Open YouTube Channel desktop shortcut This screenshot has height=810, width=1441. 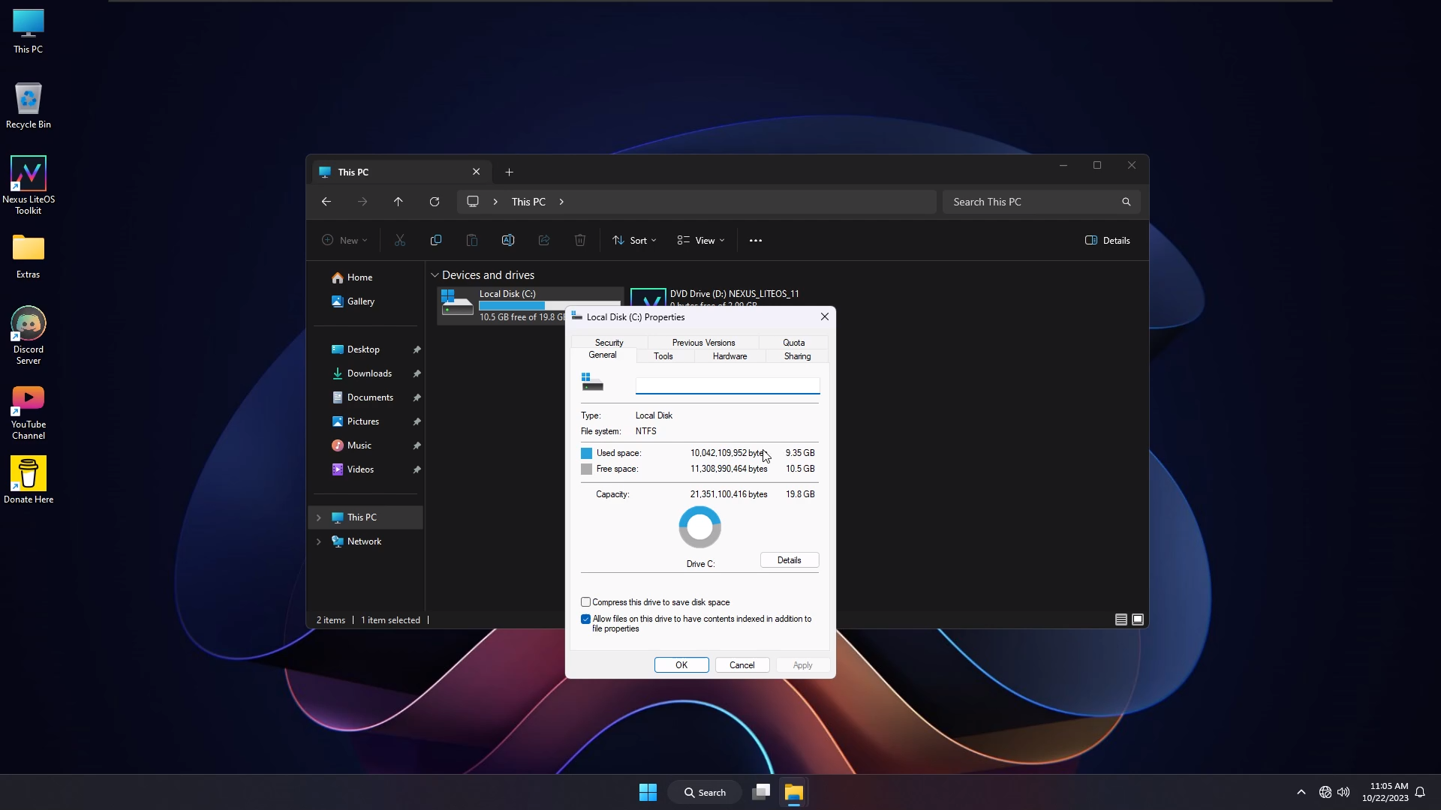point(29,412)
